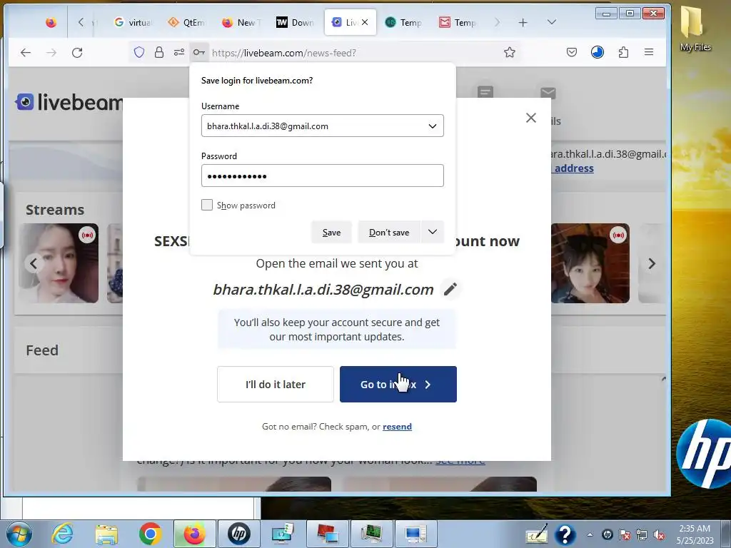Open the Windows Start button
This screenshot has height=548, width=731.
(19, 534)
